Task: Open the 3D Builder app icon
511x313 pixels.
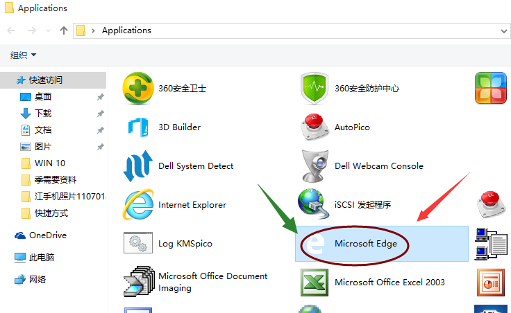Action: pos(137,127)
